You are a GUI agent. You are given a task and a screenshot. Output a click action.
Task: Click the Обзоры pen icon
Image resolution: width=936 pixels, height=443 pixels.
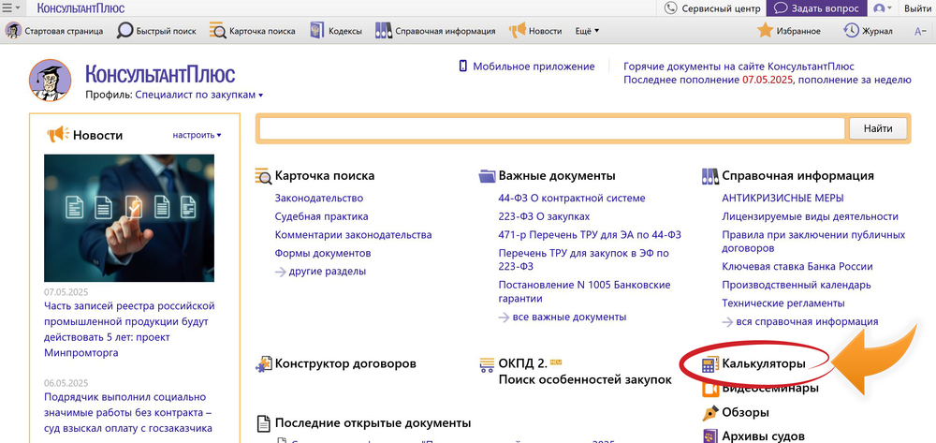click(x=710, y=412)
